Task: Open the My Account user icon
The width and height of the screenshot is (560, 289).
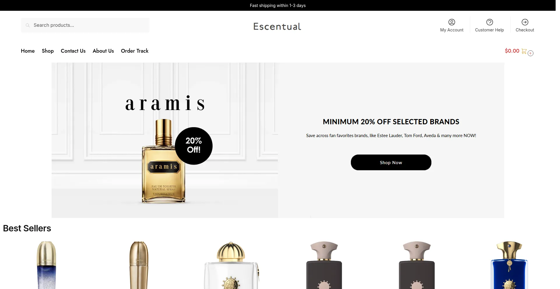Action: click(x=452, y=22)
